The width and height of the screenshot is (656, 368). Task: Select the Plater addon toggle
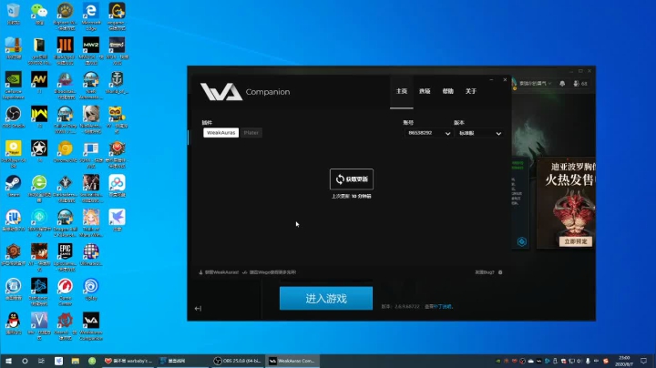point(251,133)
